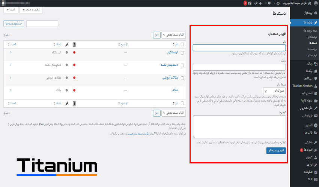The height and width of the screenshot is (187, 319).
Task: Open the top اقدام دسته‌جمعی bulk dropdown
Action: [x=174, y=35]
